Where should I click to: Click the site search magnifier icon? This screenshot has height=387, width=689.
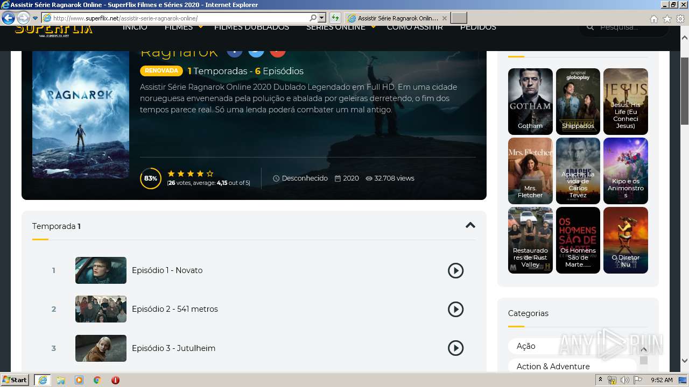pyautogui.click(x=590, y=27)
